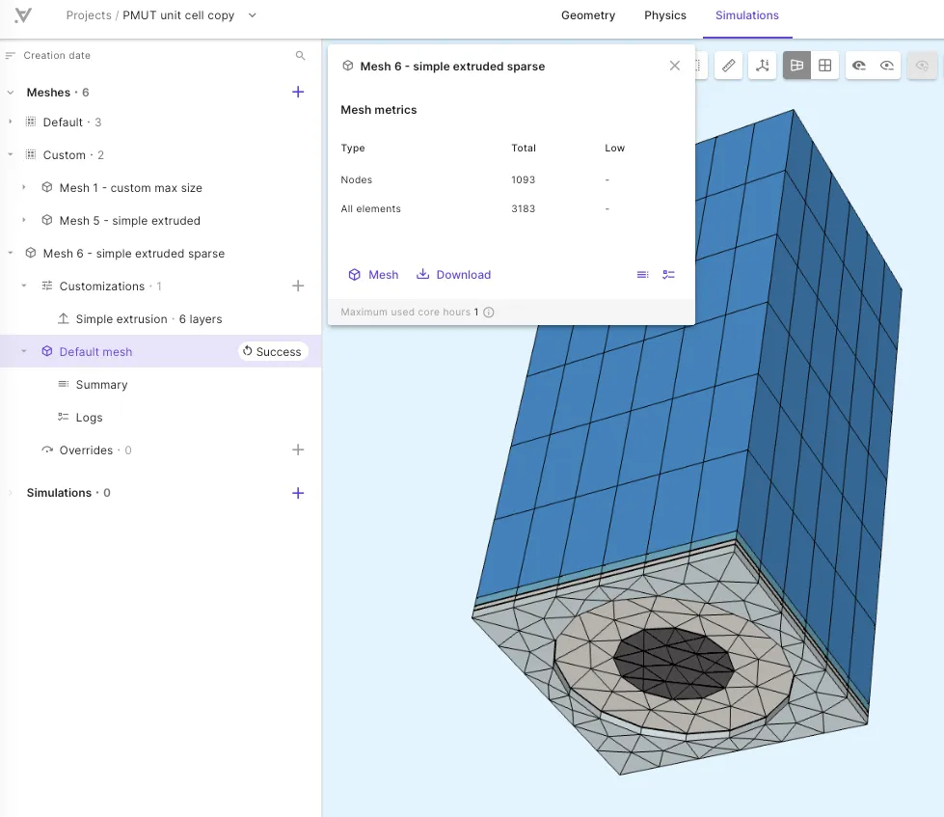
Task: Expand the Simulations section
Action: click(11, 493)
